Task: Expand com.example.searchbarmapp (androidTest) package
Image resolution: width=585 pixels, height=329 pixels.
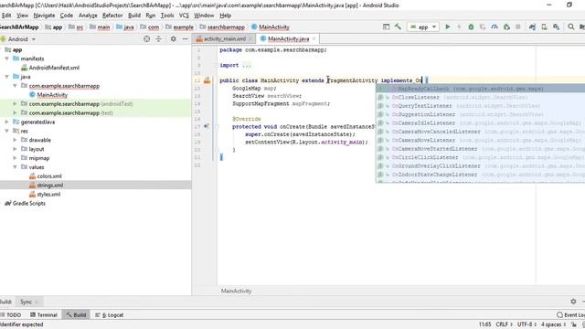Action: [x=15, y=103]
